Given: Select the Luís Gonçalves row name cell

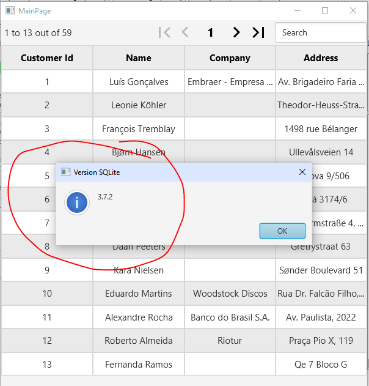Looking at the screenshot, I should coord(139,82).
